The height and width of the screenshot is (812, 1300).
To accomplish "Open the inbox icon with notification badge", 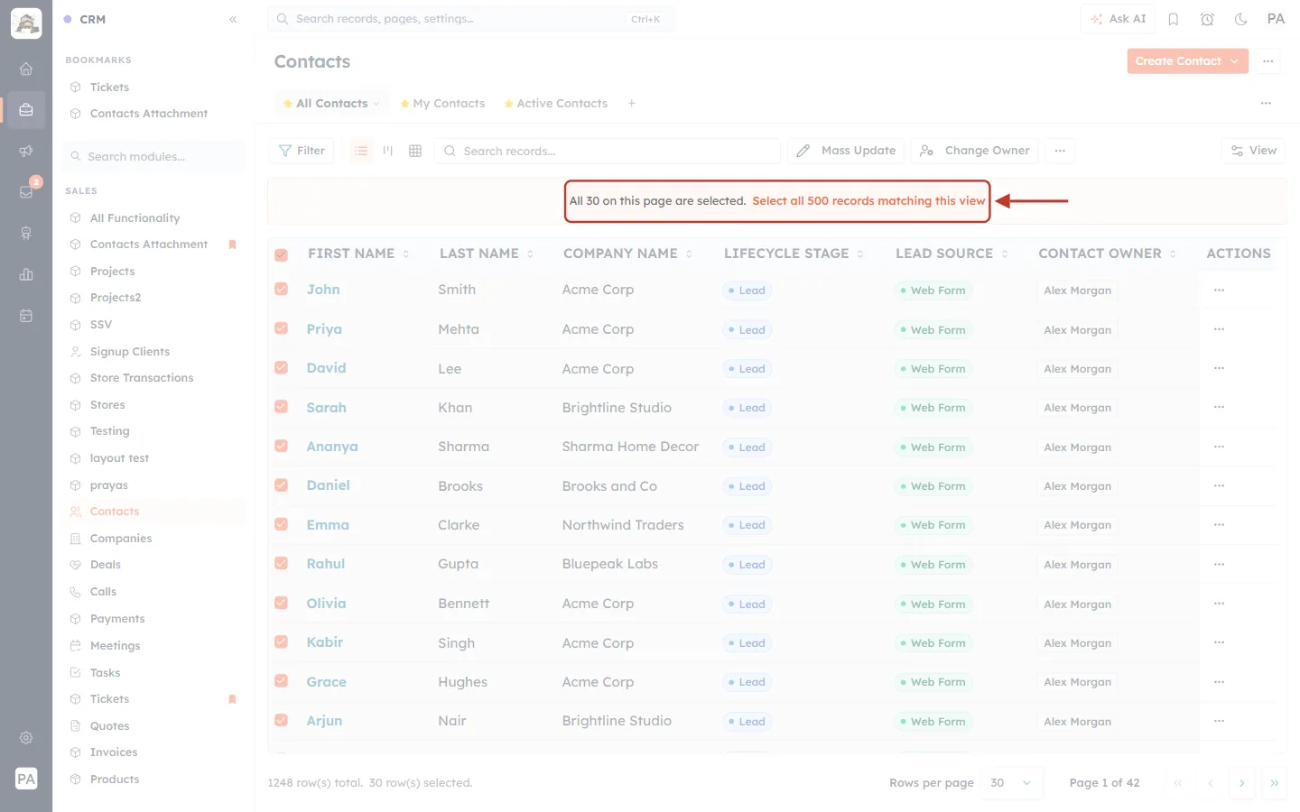I will point(26,191).
